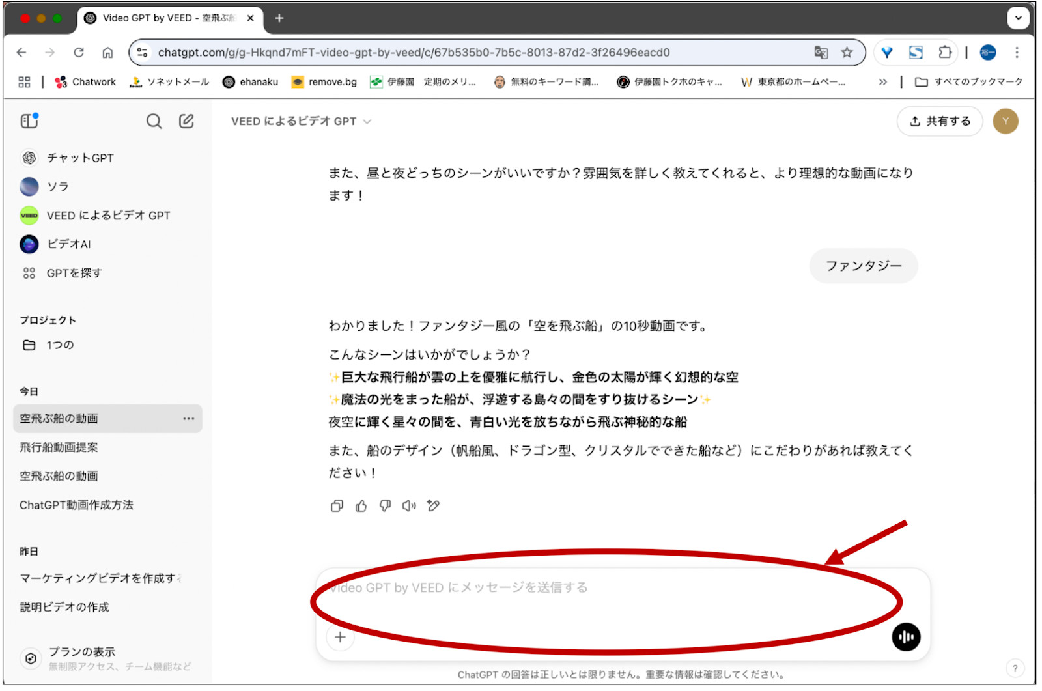Attach a file with plus button

click(x=340, y=638)
